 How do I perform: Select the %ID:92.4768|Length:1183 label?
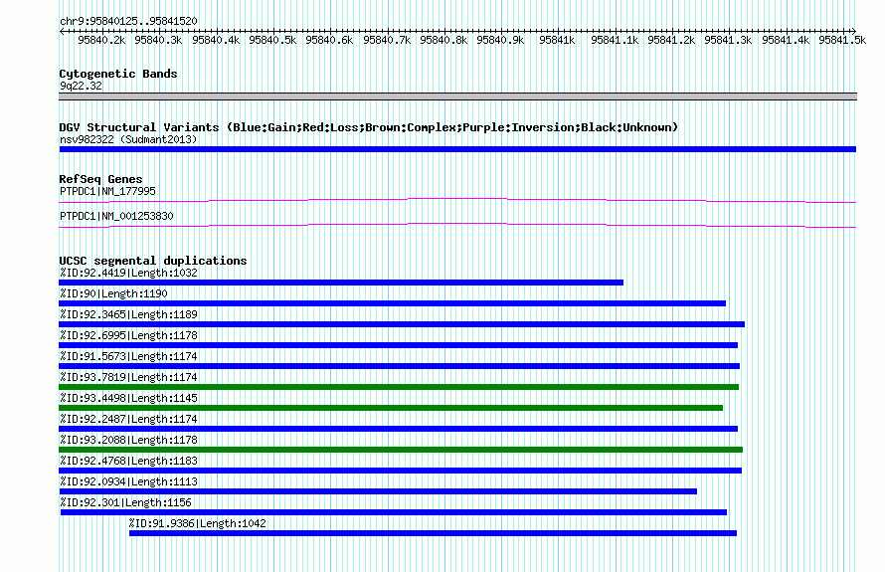[x=128, y=461]
